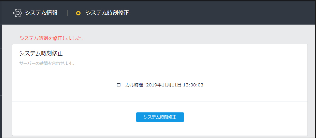
Task: Click the divider line above the blue button
Action: [x=160, y=101]
